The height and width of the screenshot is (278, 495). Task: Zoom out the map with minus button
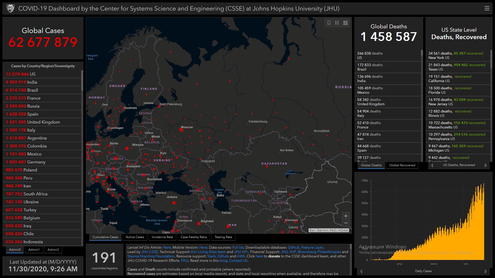pos(346,223)
